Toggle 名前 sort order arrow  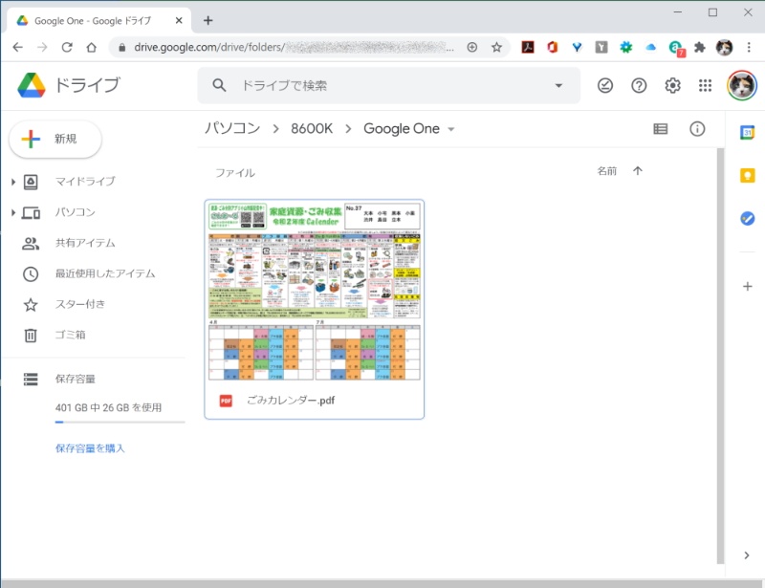click(x=639, y=168)
